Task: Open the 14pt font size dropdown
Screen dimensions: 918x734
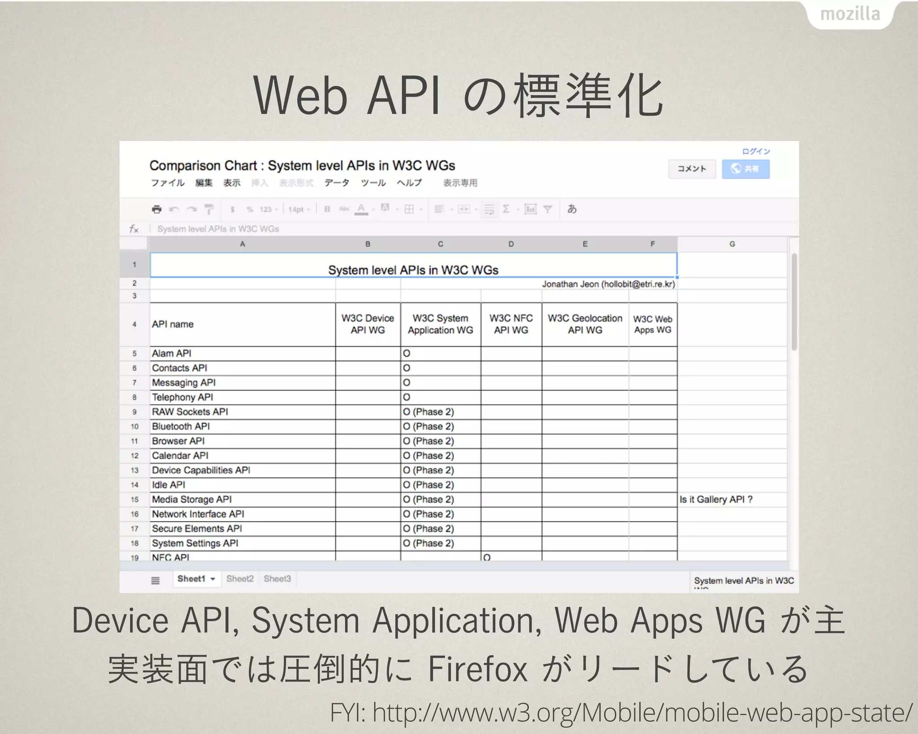Action: pos(299,209)
